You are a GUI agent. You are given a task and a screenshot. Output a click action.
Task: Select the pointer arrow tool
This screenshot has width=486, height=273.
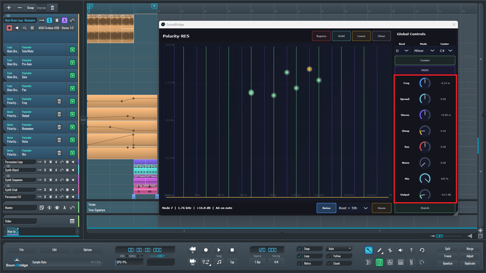coord(369,250)
